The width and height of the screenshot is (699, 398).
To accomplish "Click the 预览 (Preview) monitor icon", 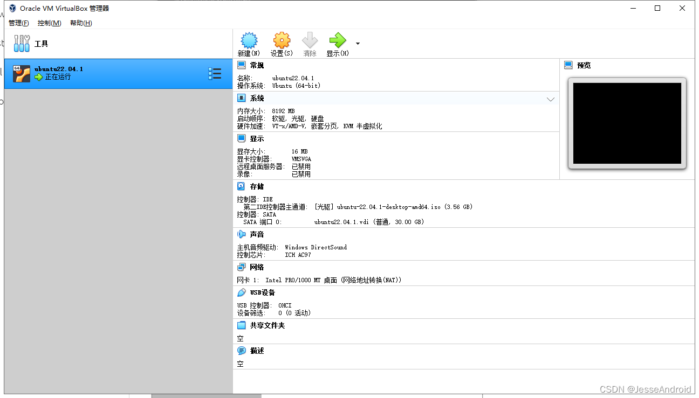I will 568,65.
